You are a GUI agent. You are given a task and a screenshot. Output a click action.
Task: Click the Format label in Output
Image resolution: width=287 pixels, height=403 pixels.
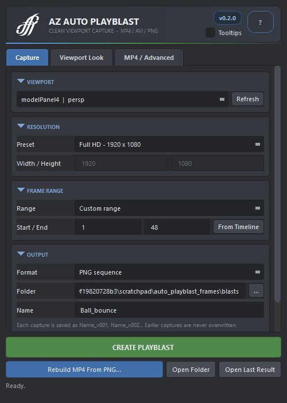click(x=27, y=272)
